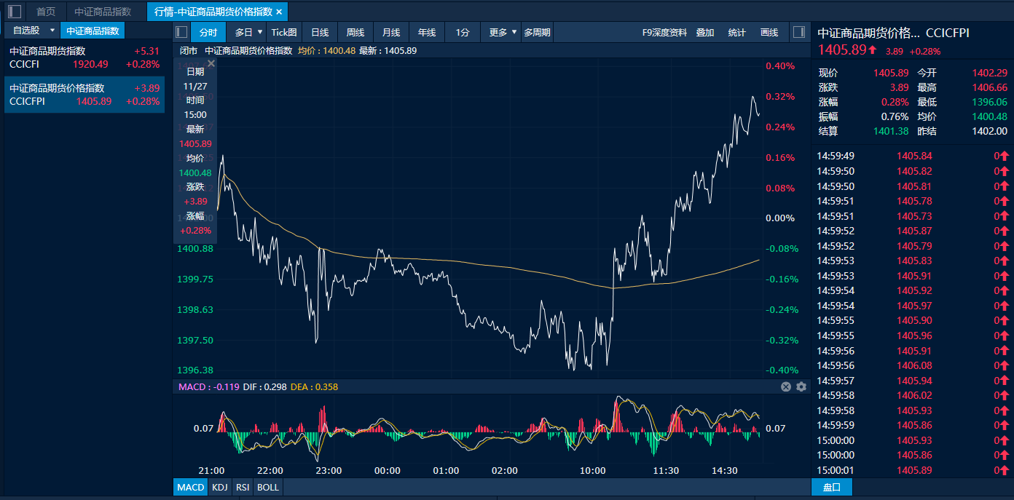
Task: Expand the 自选股 dropdown
Action: (52, 31)
